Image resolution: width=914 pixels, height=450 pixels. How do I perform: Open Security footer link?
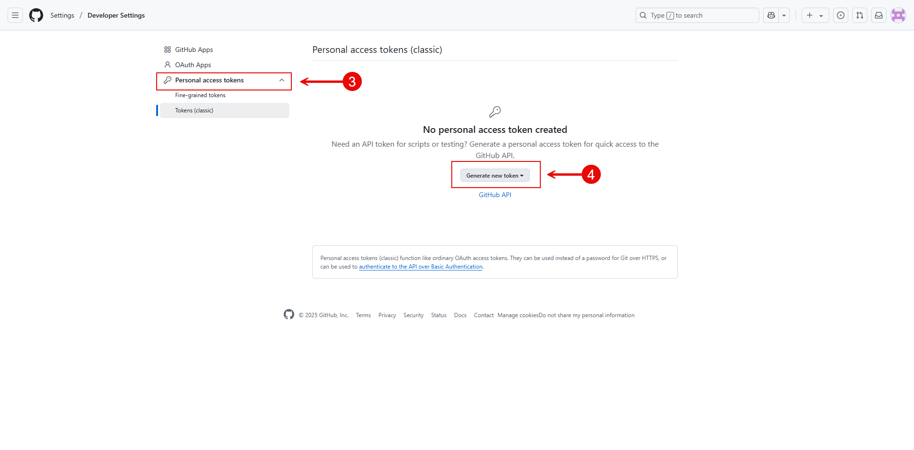[414, 315]
